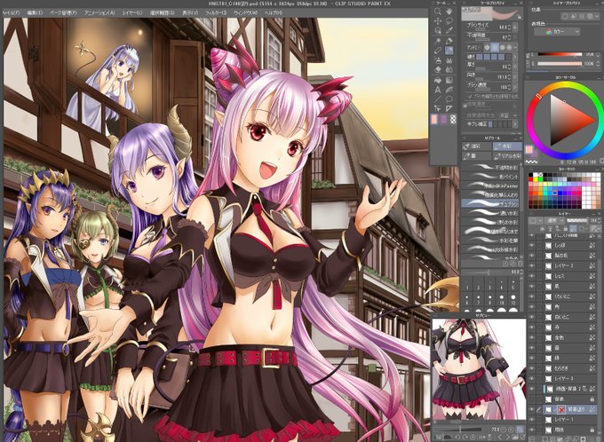The width and height of the screenshot is (604, 442).
Task: Select the Move layer tool
Action: pos(438,20)
